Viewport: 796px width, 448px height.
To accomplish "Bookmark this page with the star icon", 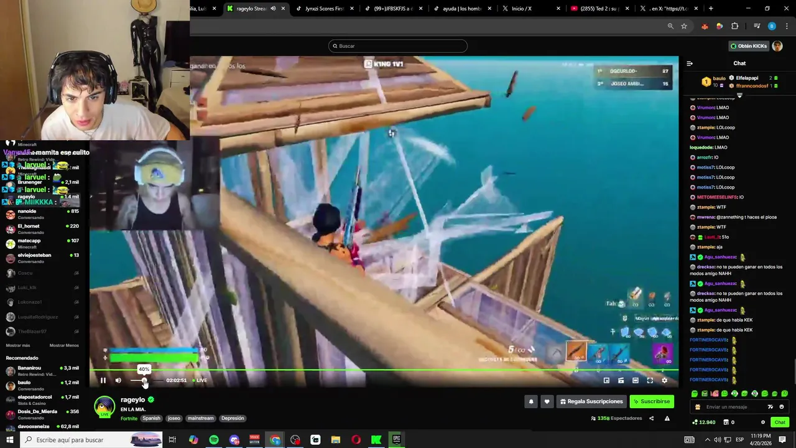I will tap(684, 26).
